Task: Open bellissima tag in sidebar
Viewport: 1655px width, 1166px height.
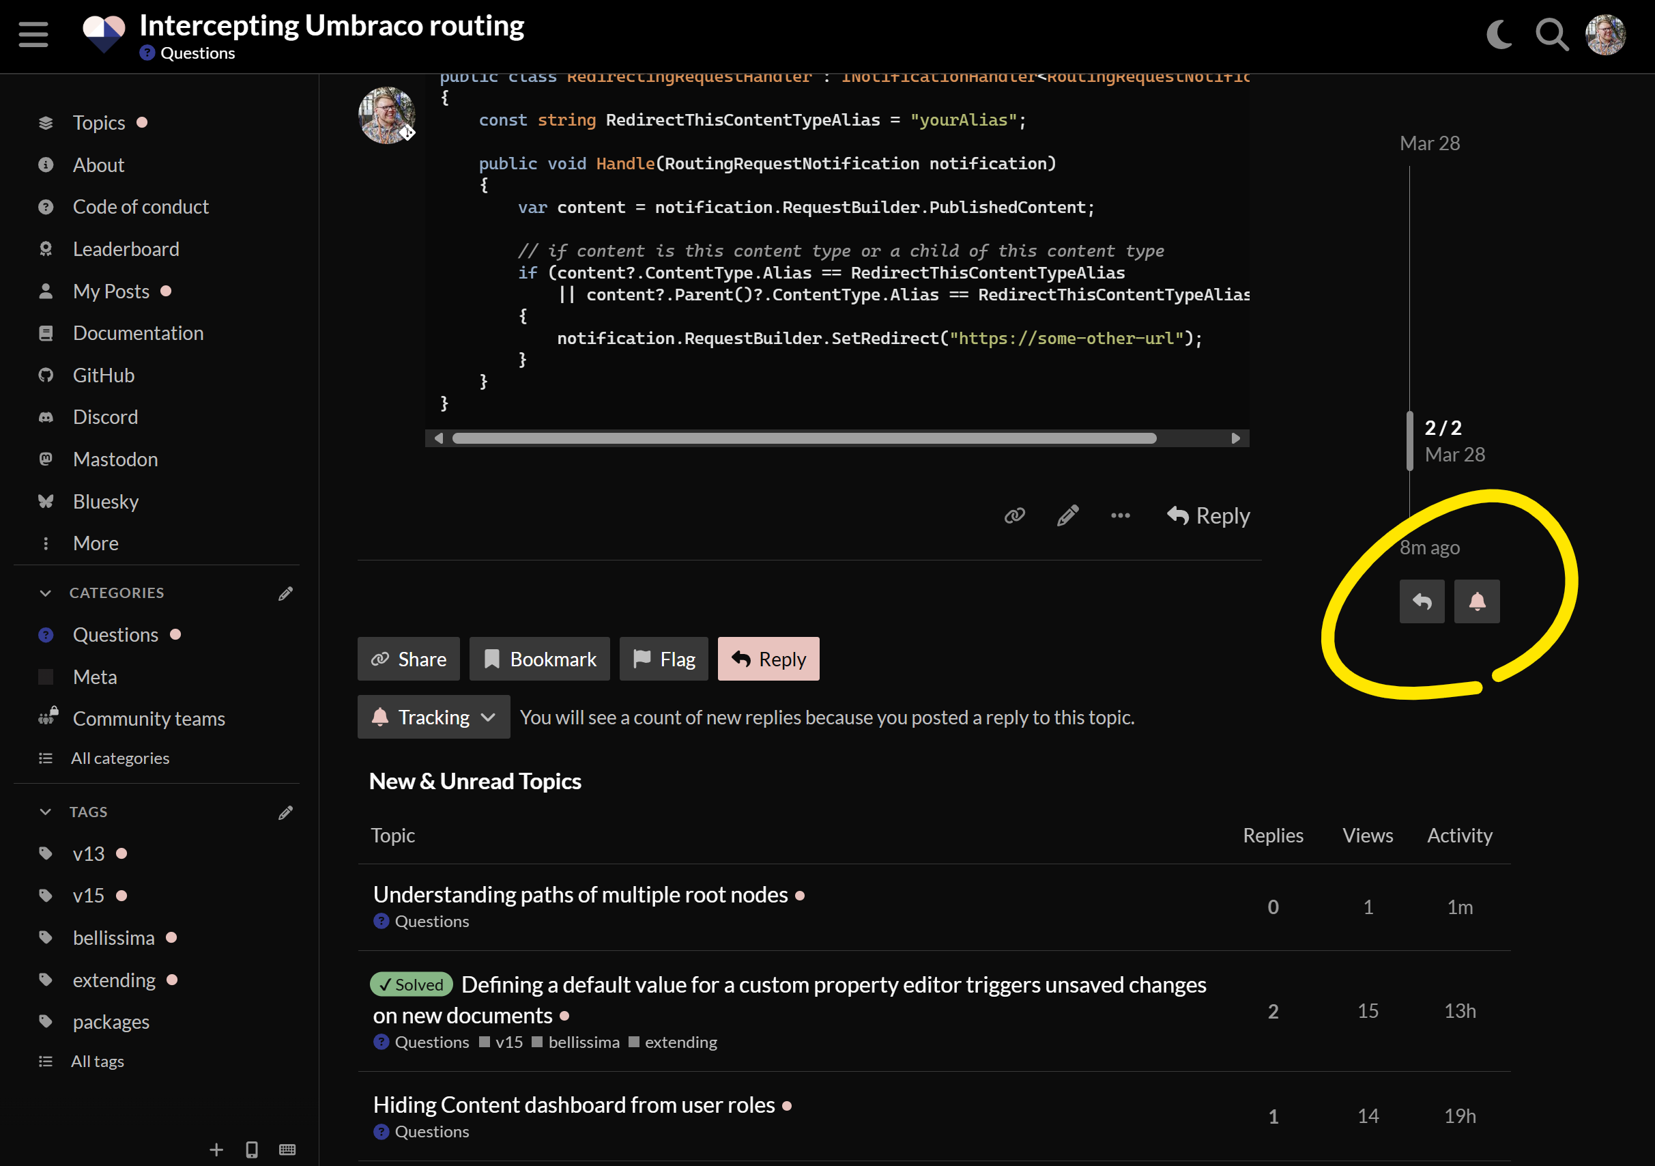Action: (113, 937)
